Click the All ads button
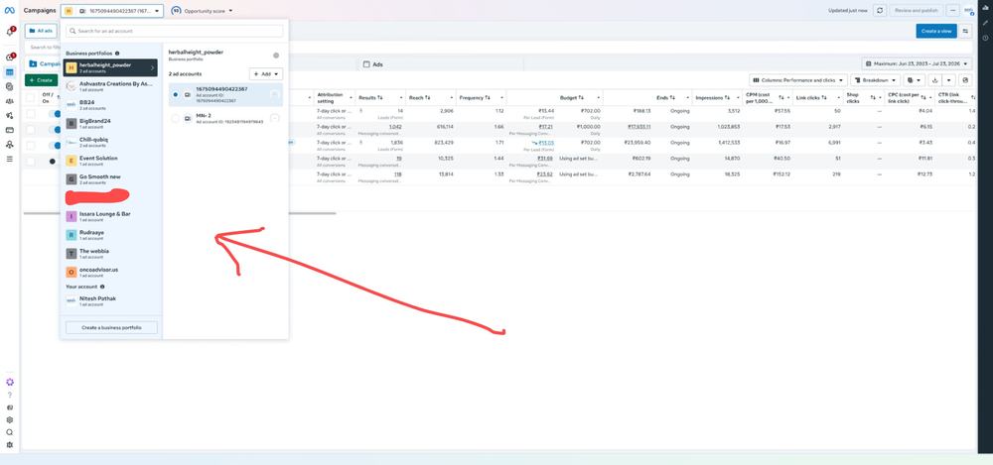Screen dimensions: 993x465 pos(41,31)
